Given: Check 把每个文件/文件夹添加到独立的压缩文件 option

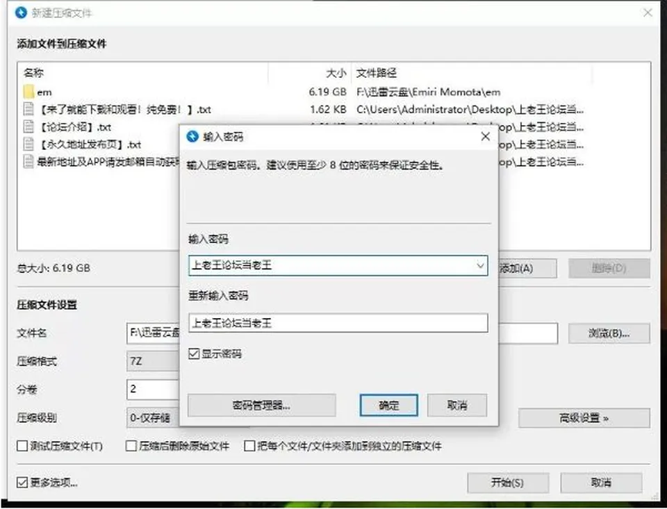Looking at the screenshot, I should (x=249, y=446).
